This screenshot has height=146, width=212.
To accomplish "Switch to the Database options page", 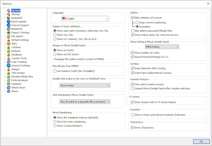I will 16,55.
